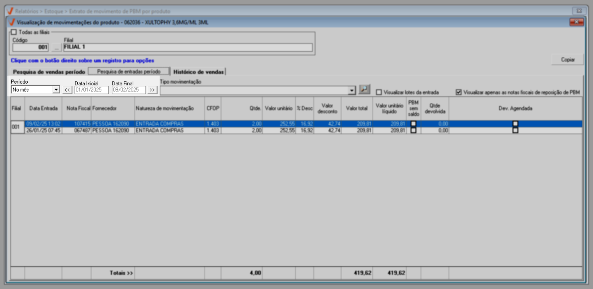Viewport: 593px width, 289px height.
Task: Click the Fornecedor column header
Action: [113, 108]
